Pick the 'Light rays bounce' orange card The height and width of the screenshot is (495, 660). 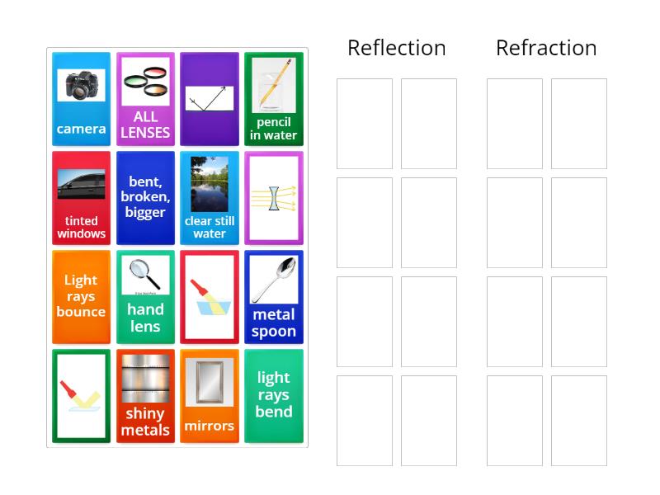click(x=81, y=297)
